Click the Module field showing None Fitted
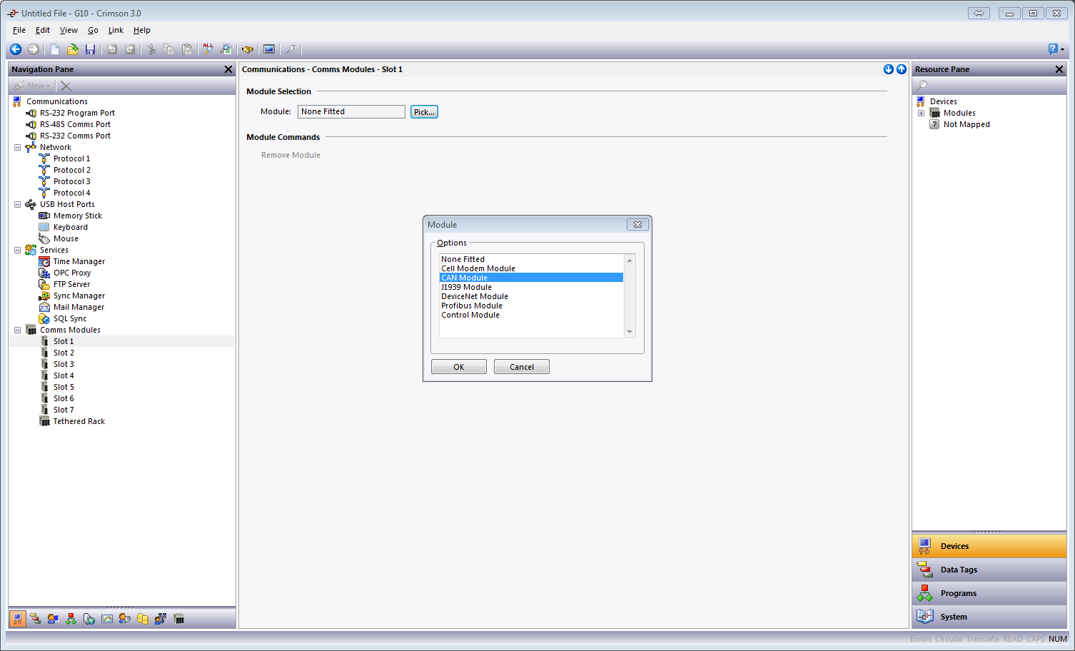 [x=351, y=111]
